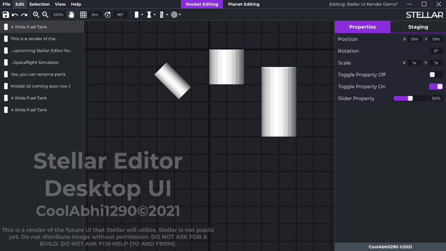Select the rotated fuel tank on canvas
The image size is (446, 251).
pos(172,81)
